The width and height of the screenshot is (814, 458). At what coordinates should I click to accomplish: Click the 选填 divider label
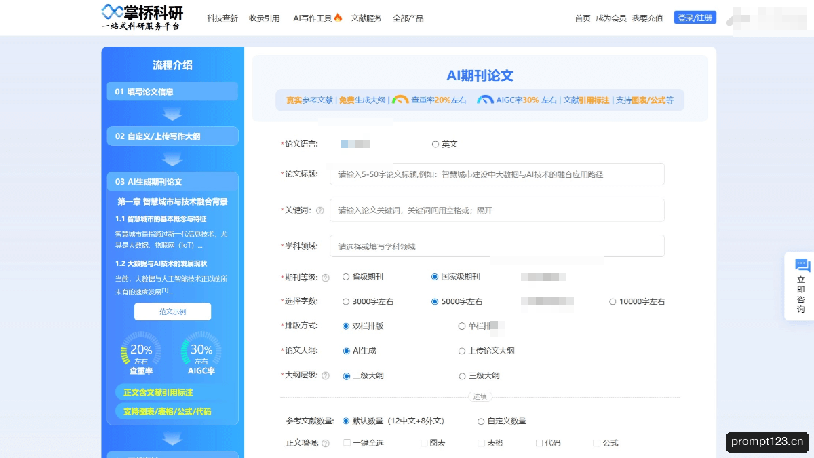[x=480, y=397]
